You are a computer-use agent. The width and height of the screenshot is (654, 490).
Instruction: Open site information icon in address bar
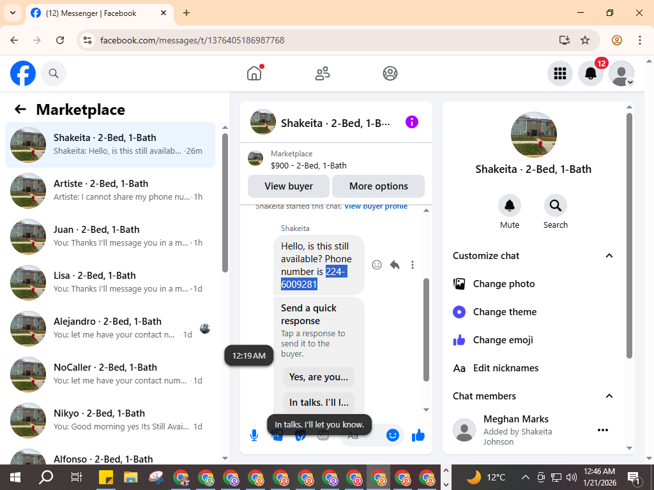(87, 40)
